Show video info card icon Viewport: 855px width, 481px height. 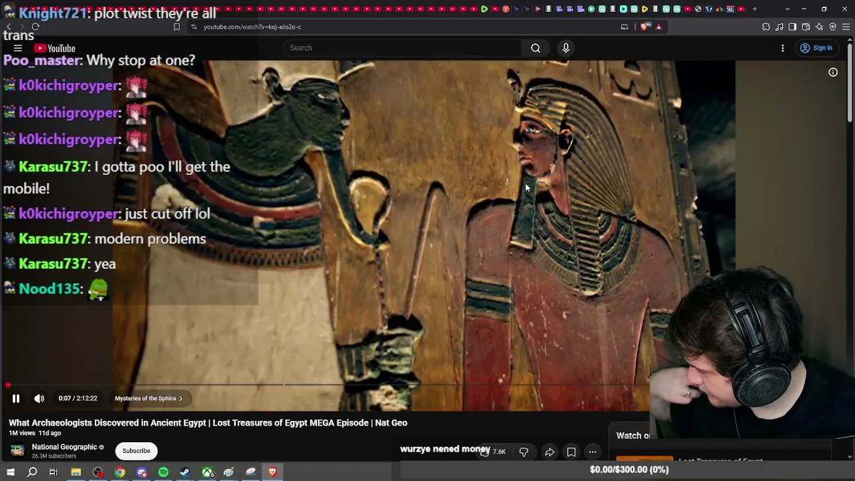pos(833,72)
